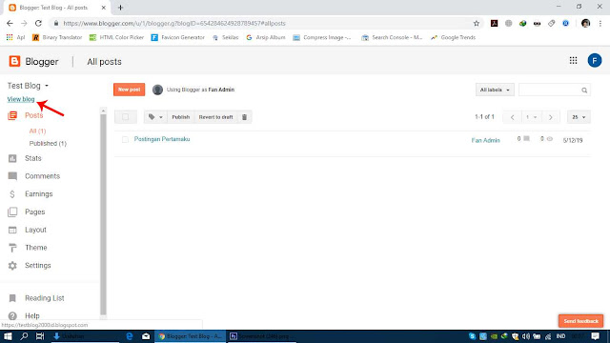Open the label tag dropdown
This screenshot has width=610, height=343.
(155, 117)
